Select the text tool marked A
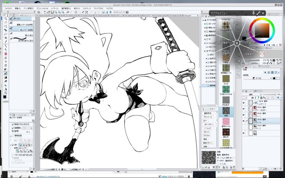 coord(5,89)
